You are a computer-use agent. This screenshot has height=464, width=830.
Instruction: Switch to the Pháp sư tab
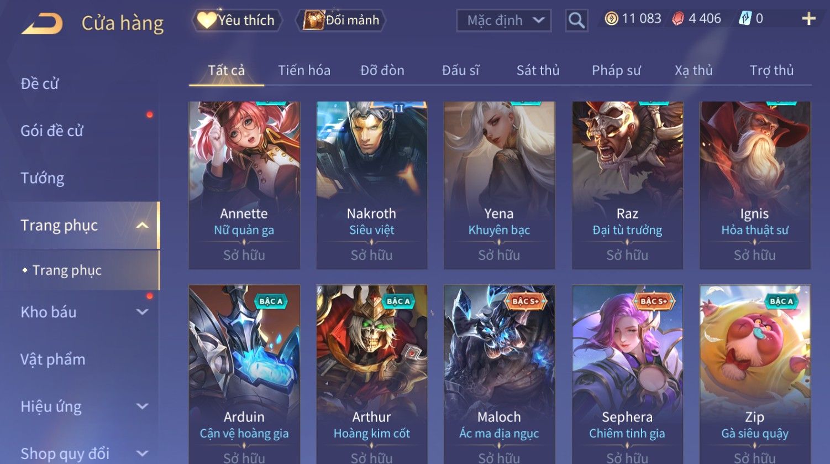[x=616, y=70]
